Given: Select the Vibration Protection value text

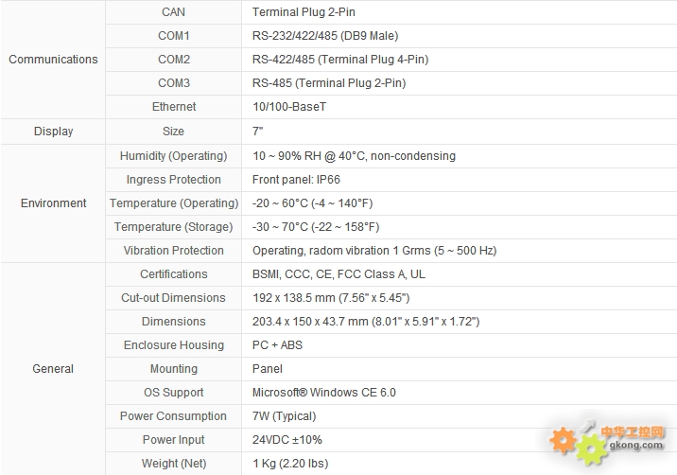Looking at the screenshot, I should [x=374, y=251].
